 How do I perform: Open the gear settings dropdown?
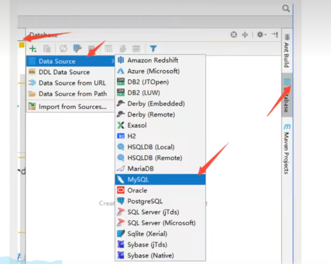pos(262,34)
